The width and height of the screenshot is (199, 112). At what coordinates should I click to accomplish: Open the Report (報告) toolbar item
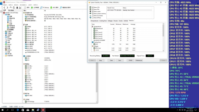[x=27, y=8]
